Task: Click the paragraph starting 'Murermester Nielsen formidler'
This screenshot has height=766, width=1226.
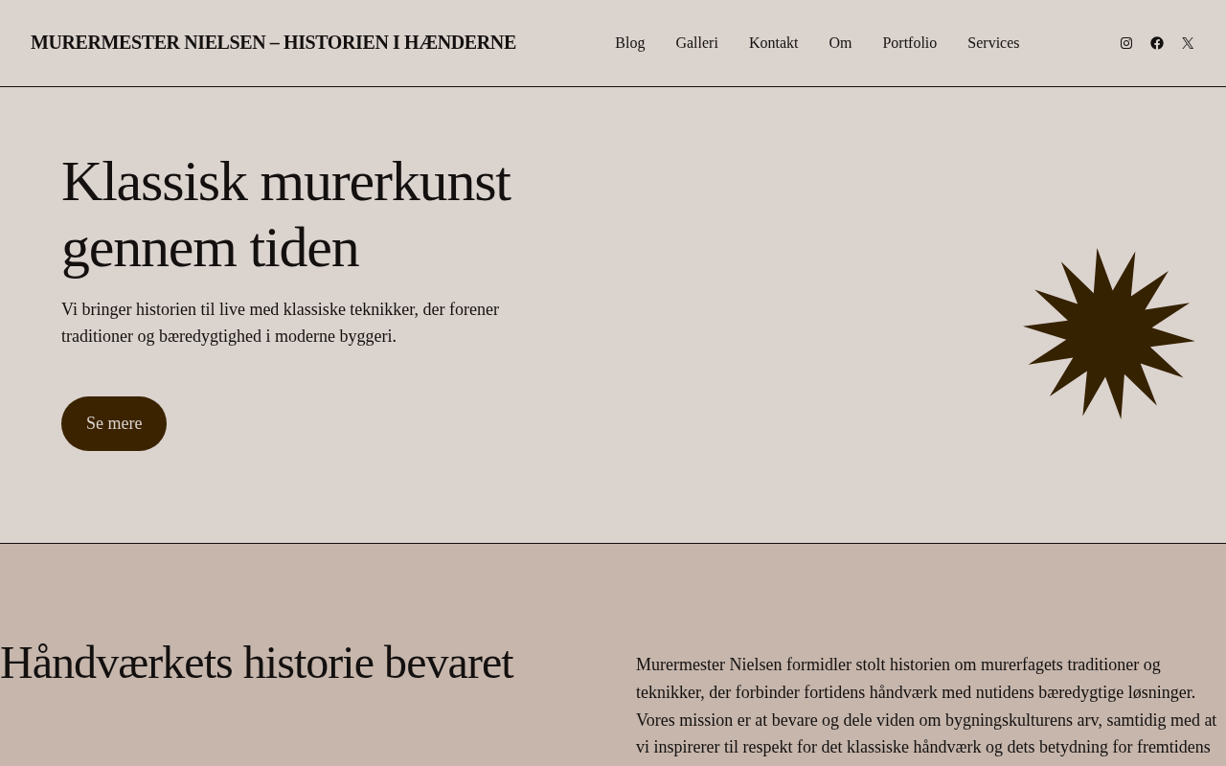Action: pos(927,709)
